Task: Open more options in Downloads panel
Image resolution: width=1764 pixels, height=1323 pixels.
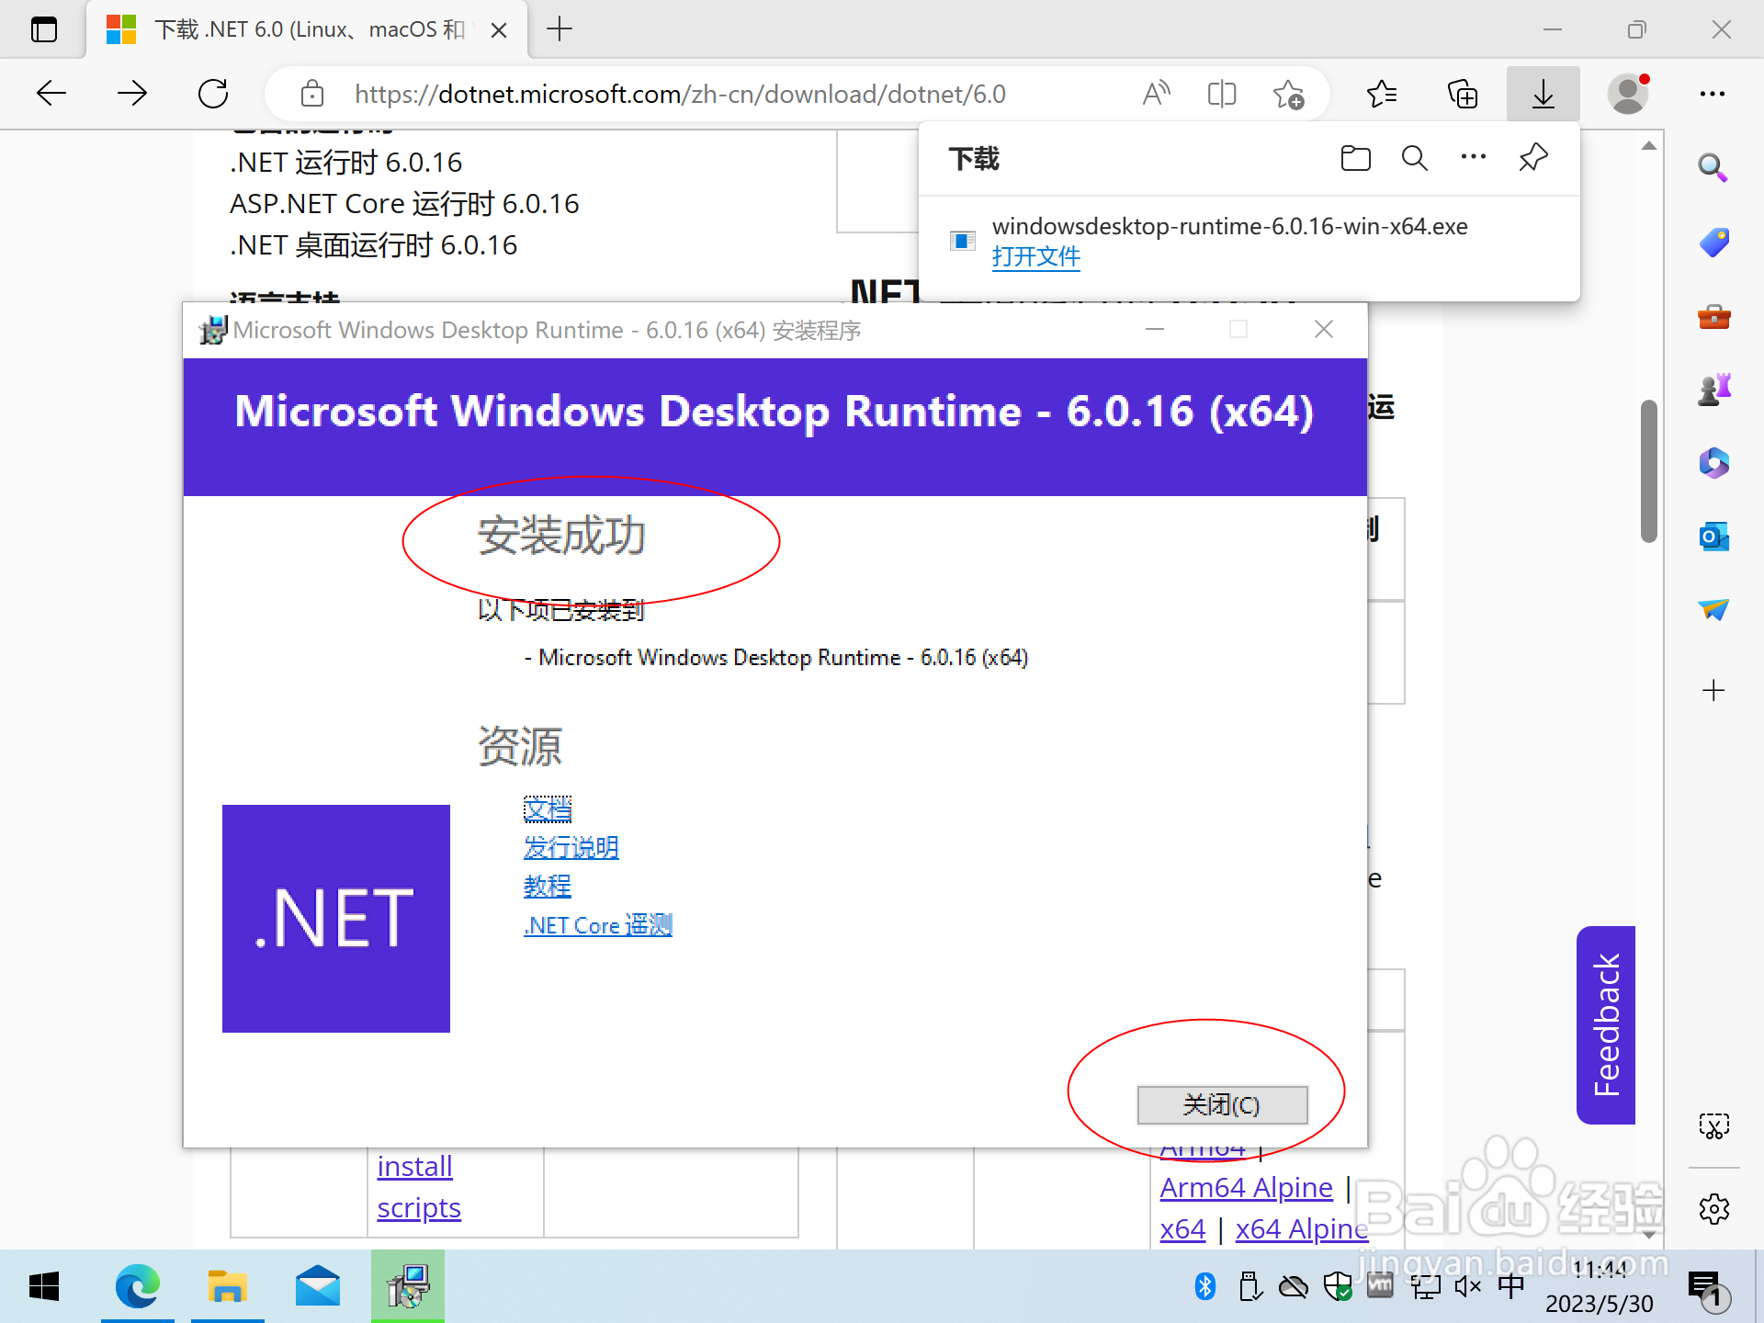Action: [1473, 157]
